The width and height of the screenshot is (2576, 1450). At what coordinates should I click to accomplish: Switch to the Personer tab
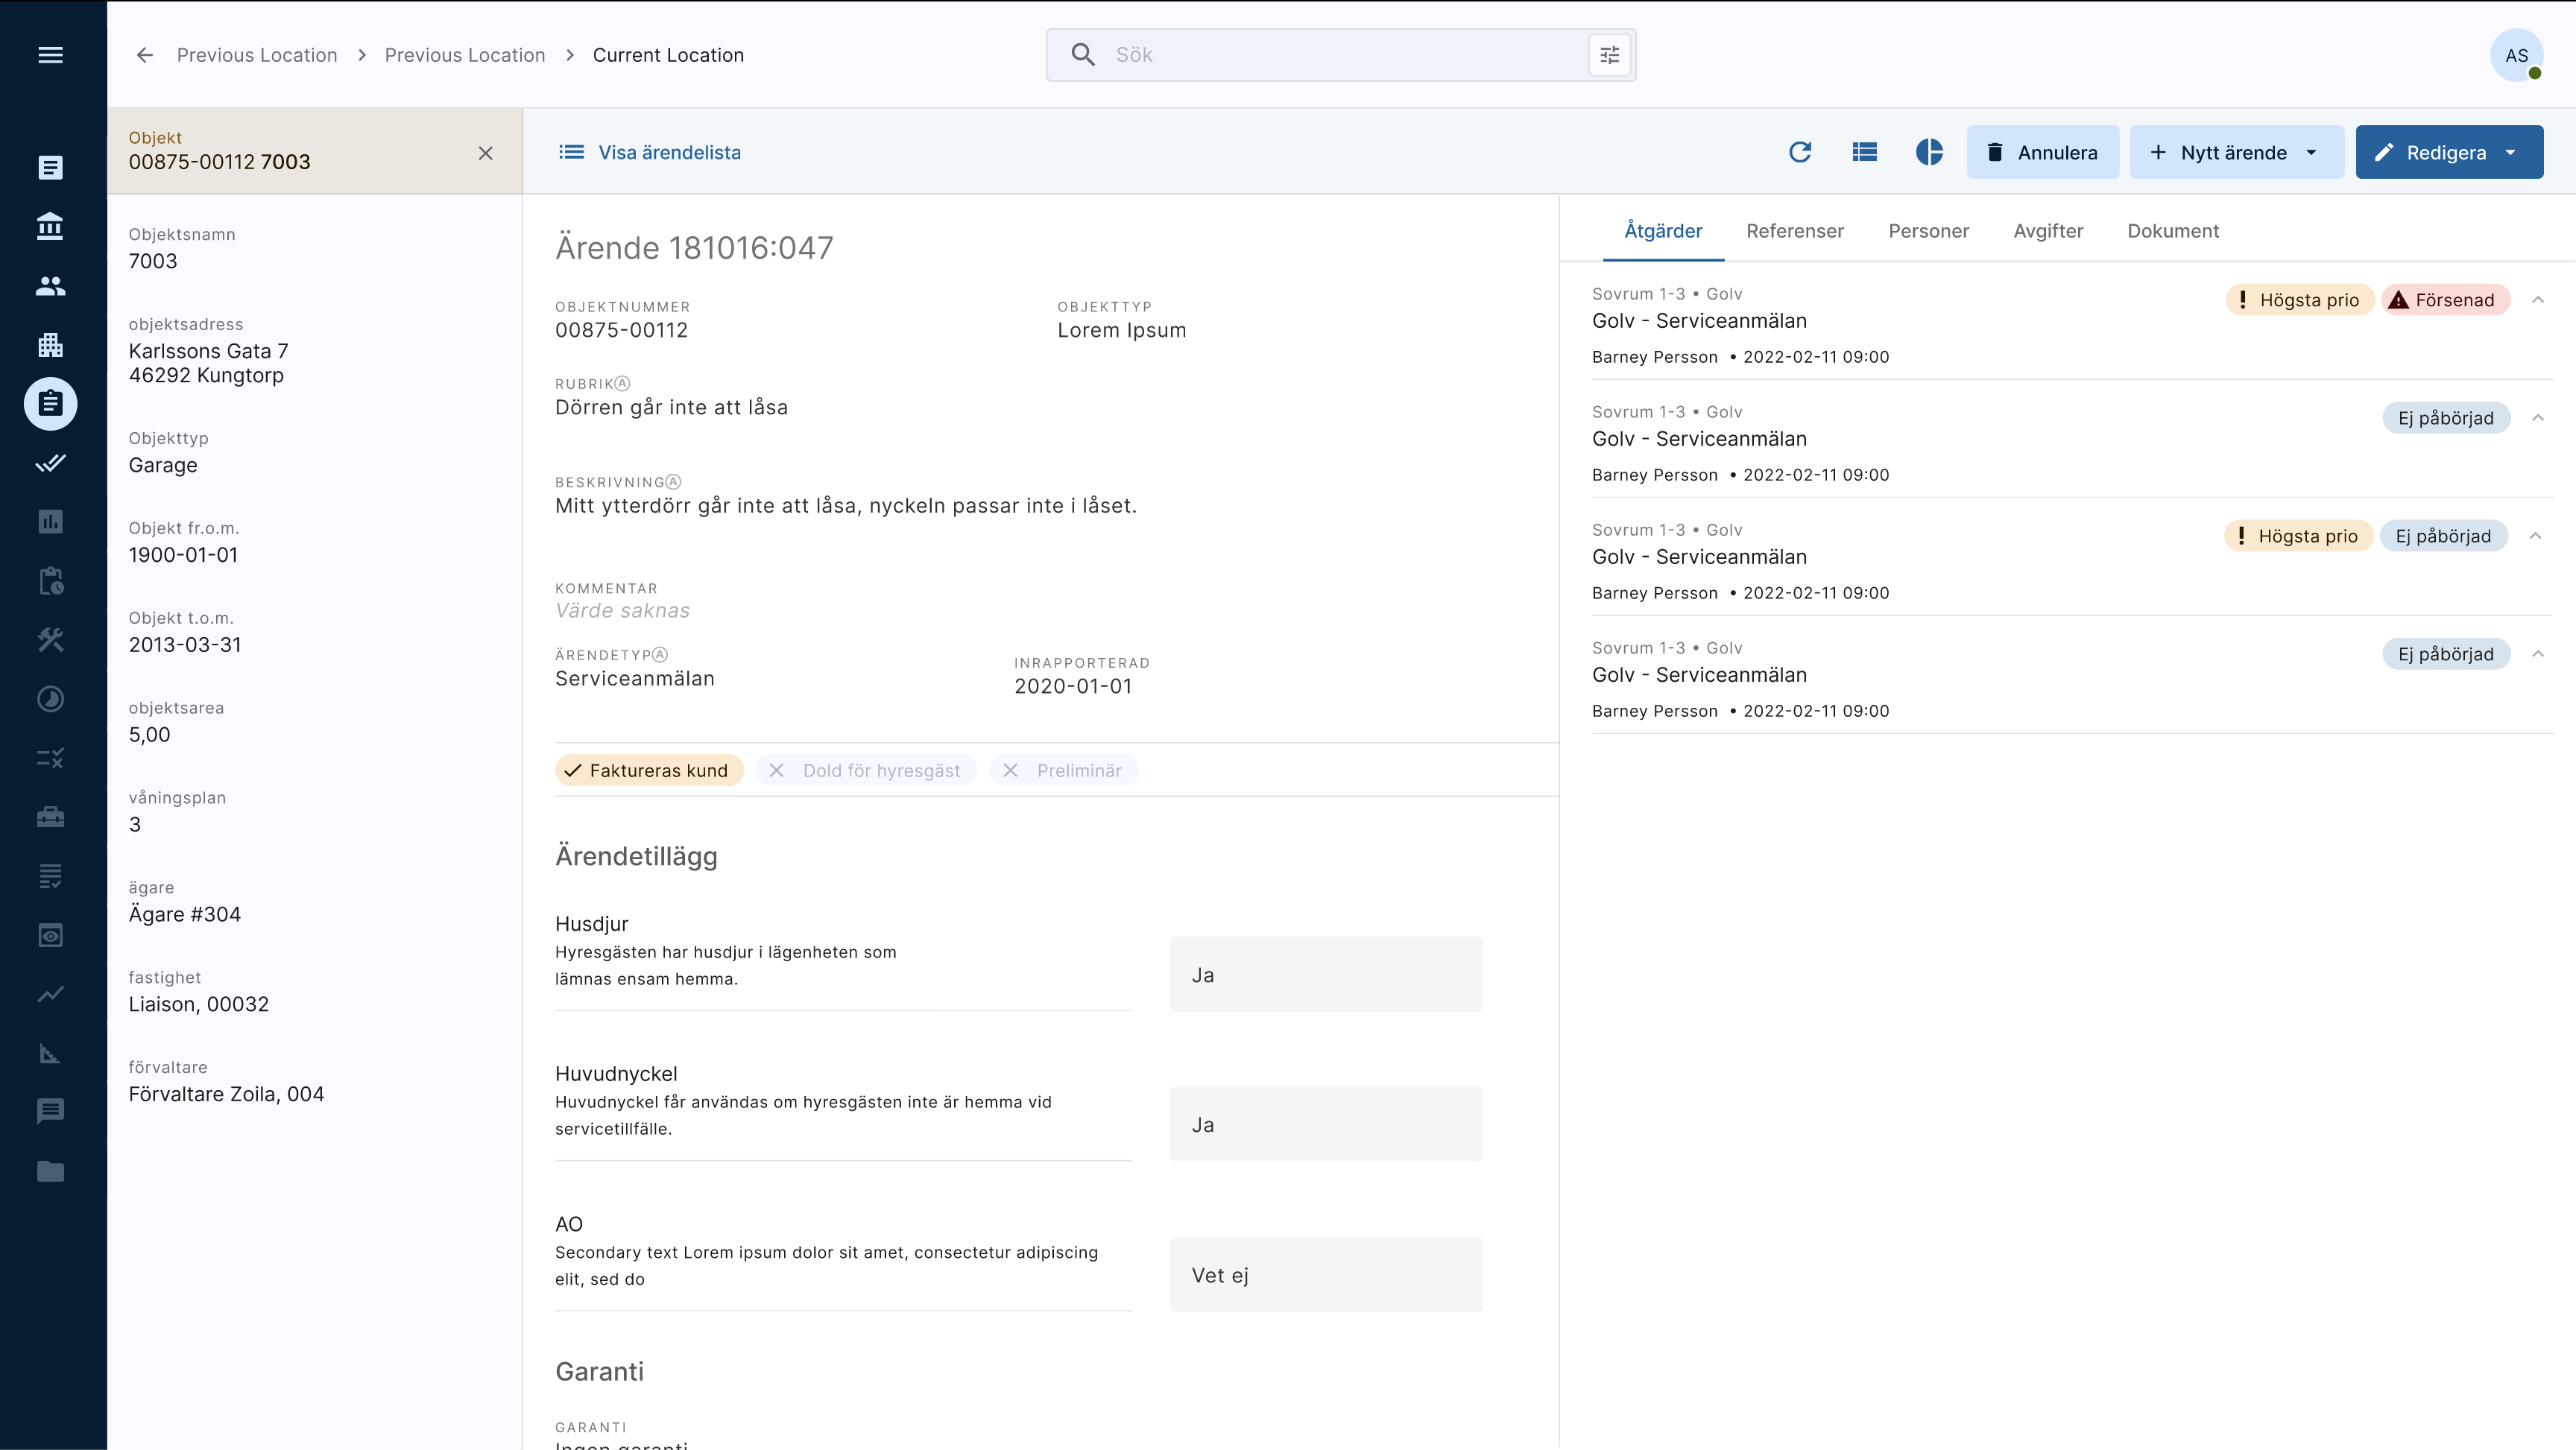tap(1928, 231)
